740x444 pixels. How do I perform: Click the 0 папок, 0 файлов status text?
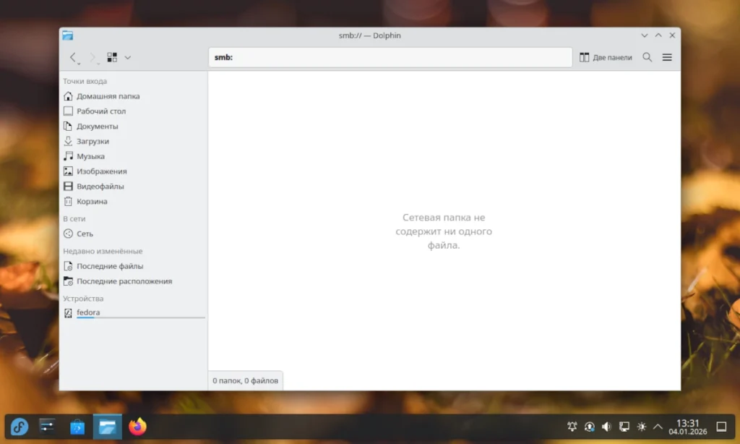246,380
